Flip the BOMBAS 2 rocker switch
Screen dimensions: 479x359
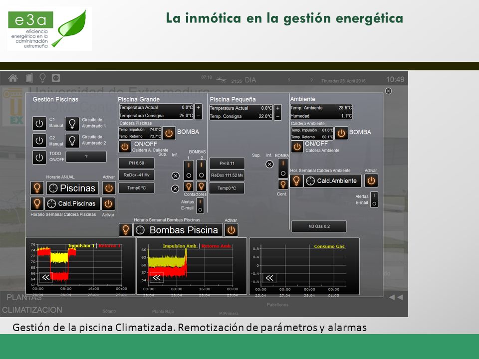[x=201, y=170]
